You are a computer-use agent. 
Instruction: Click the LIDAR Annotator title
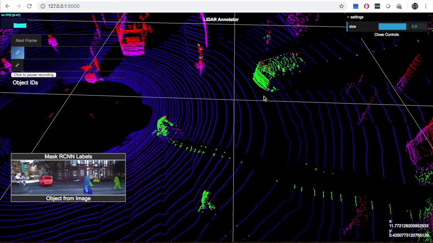coord(221,20)
